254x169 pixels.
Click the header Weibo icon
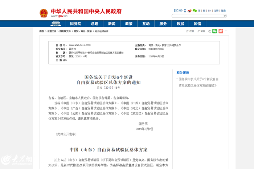pos(189,11)
